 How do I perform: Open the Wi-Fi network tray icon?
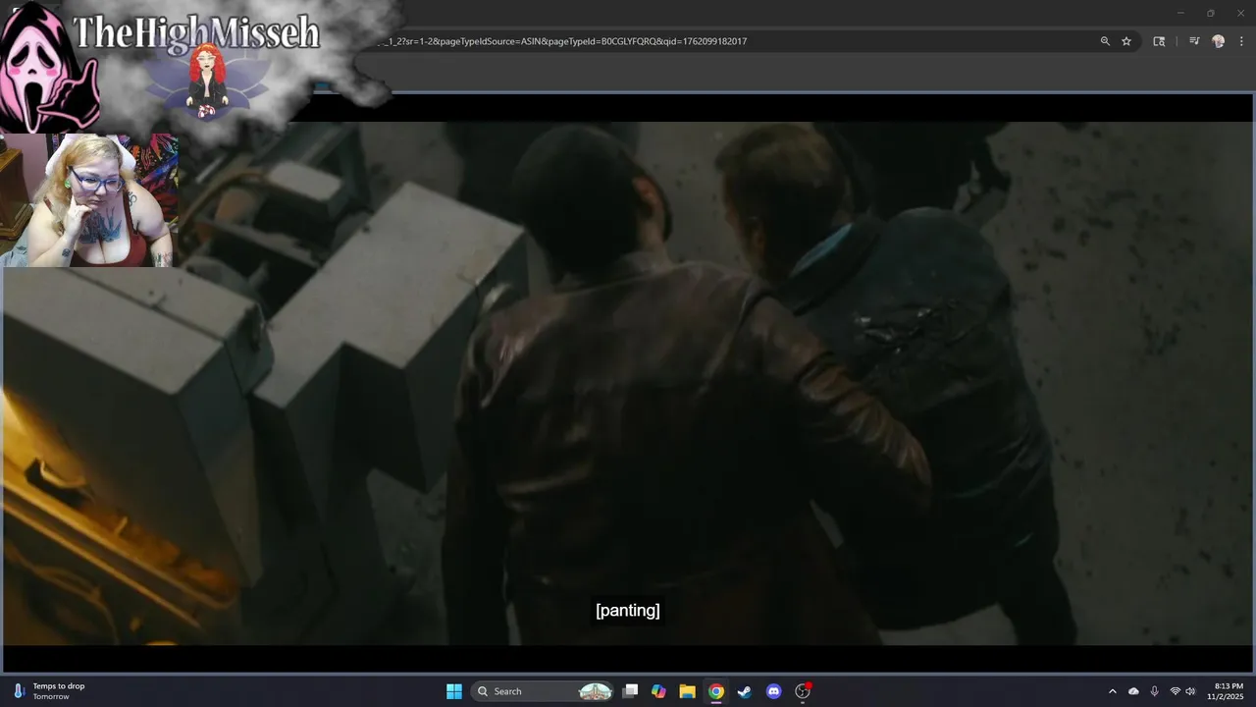click(x=1175, y=691)
